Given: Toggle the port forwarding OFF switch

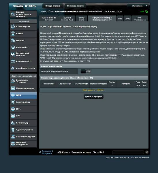Looking at the screenshot, I should tap(86, 72).
